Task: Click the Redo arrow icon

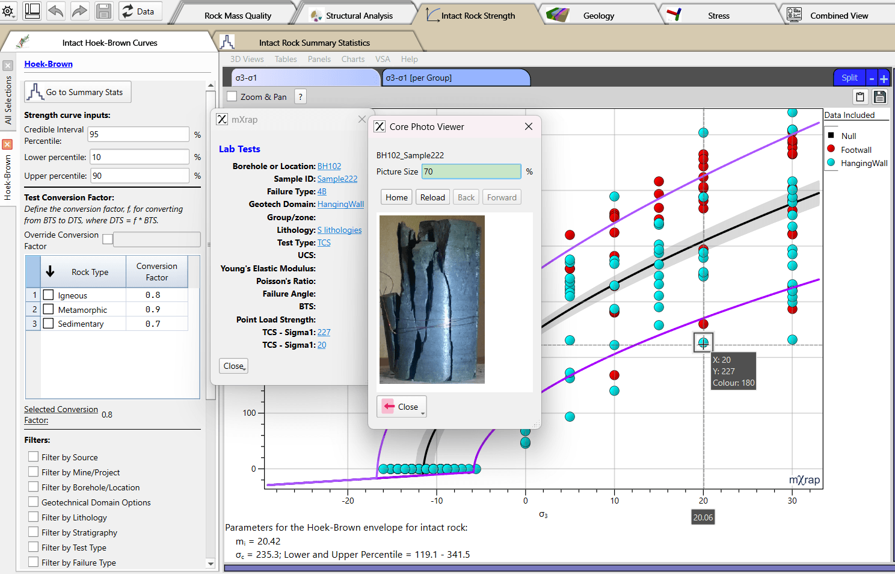Action: coord(79,11)
